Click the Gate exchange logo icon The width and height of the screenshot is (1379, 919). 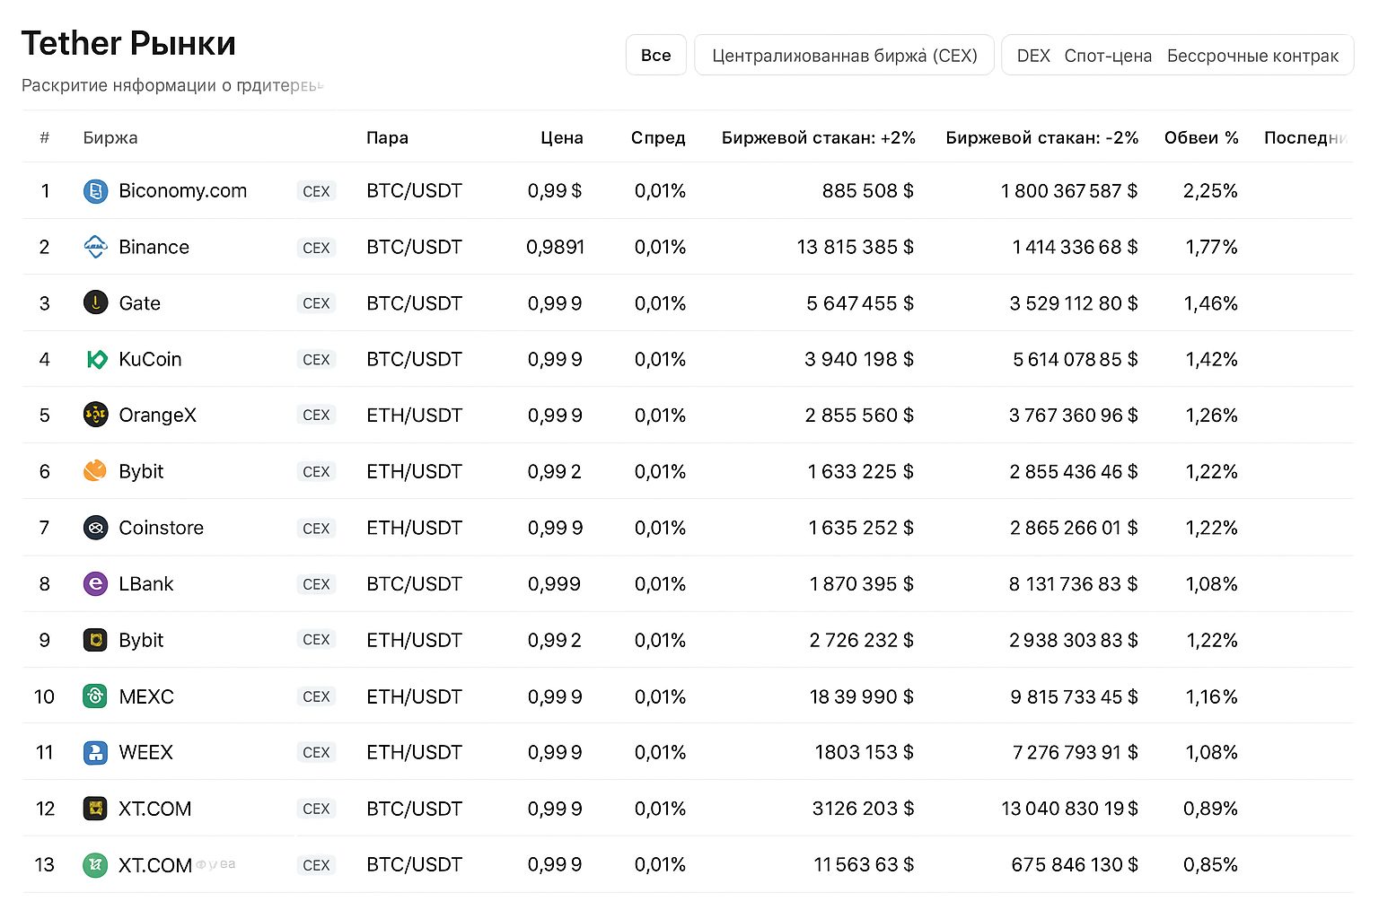(x=95, y=303)
